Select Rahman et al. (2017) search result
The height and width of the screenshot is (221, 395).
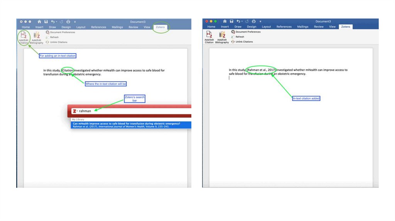[x=131, y=125]
